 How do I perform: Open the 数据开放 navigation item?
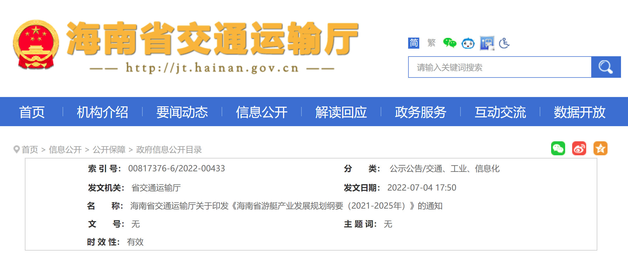pos(579,112)
